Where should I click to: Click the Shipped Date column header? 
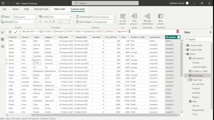point(81,37)
